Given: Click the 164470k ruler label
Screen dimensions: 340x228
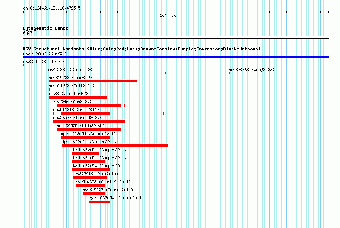Looking at the screenshot, I should pyautogui.click(x=168, y=15).
